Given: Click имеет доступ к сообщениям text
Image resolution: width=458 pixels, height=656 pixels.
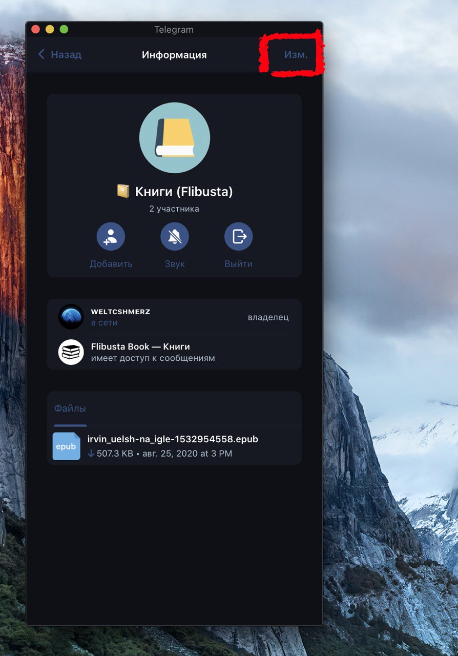Looking at the screenshot, I should [x=153, y=358].
